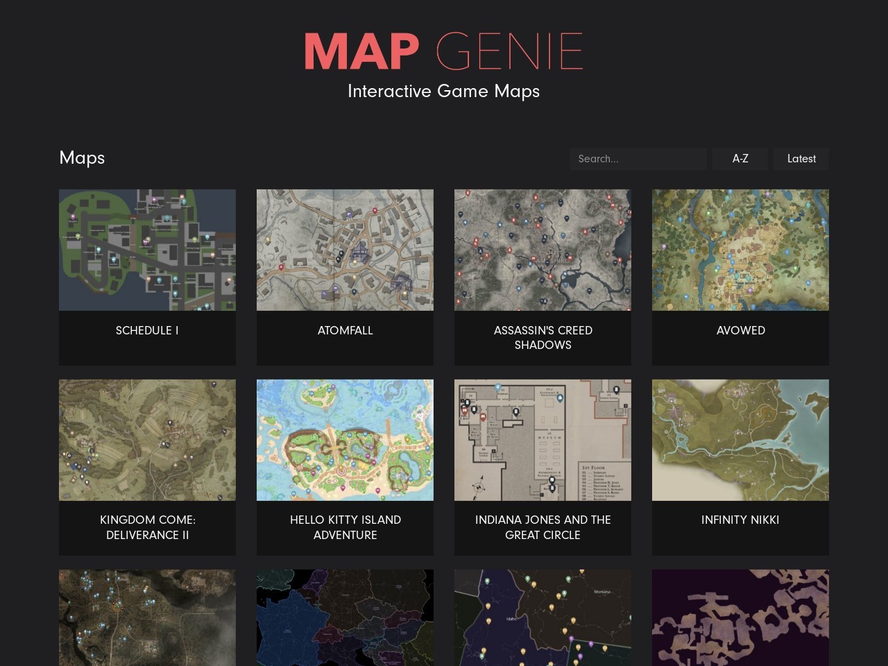Click the INFINITY NIKKI title text

[x=740, y=520]
